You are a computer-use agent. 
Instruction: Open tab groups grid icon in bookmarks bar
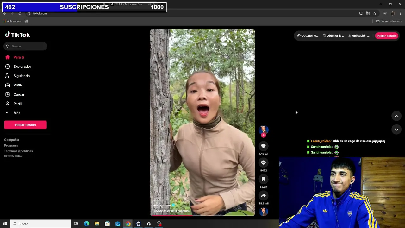26,21
